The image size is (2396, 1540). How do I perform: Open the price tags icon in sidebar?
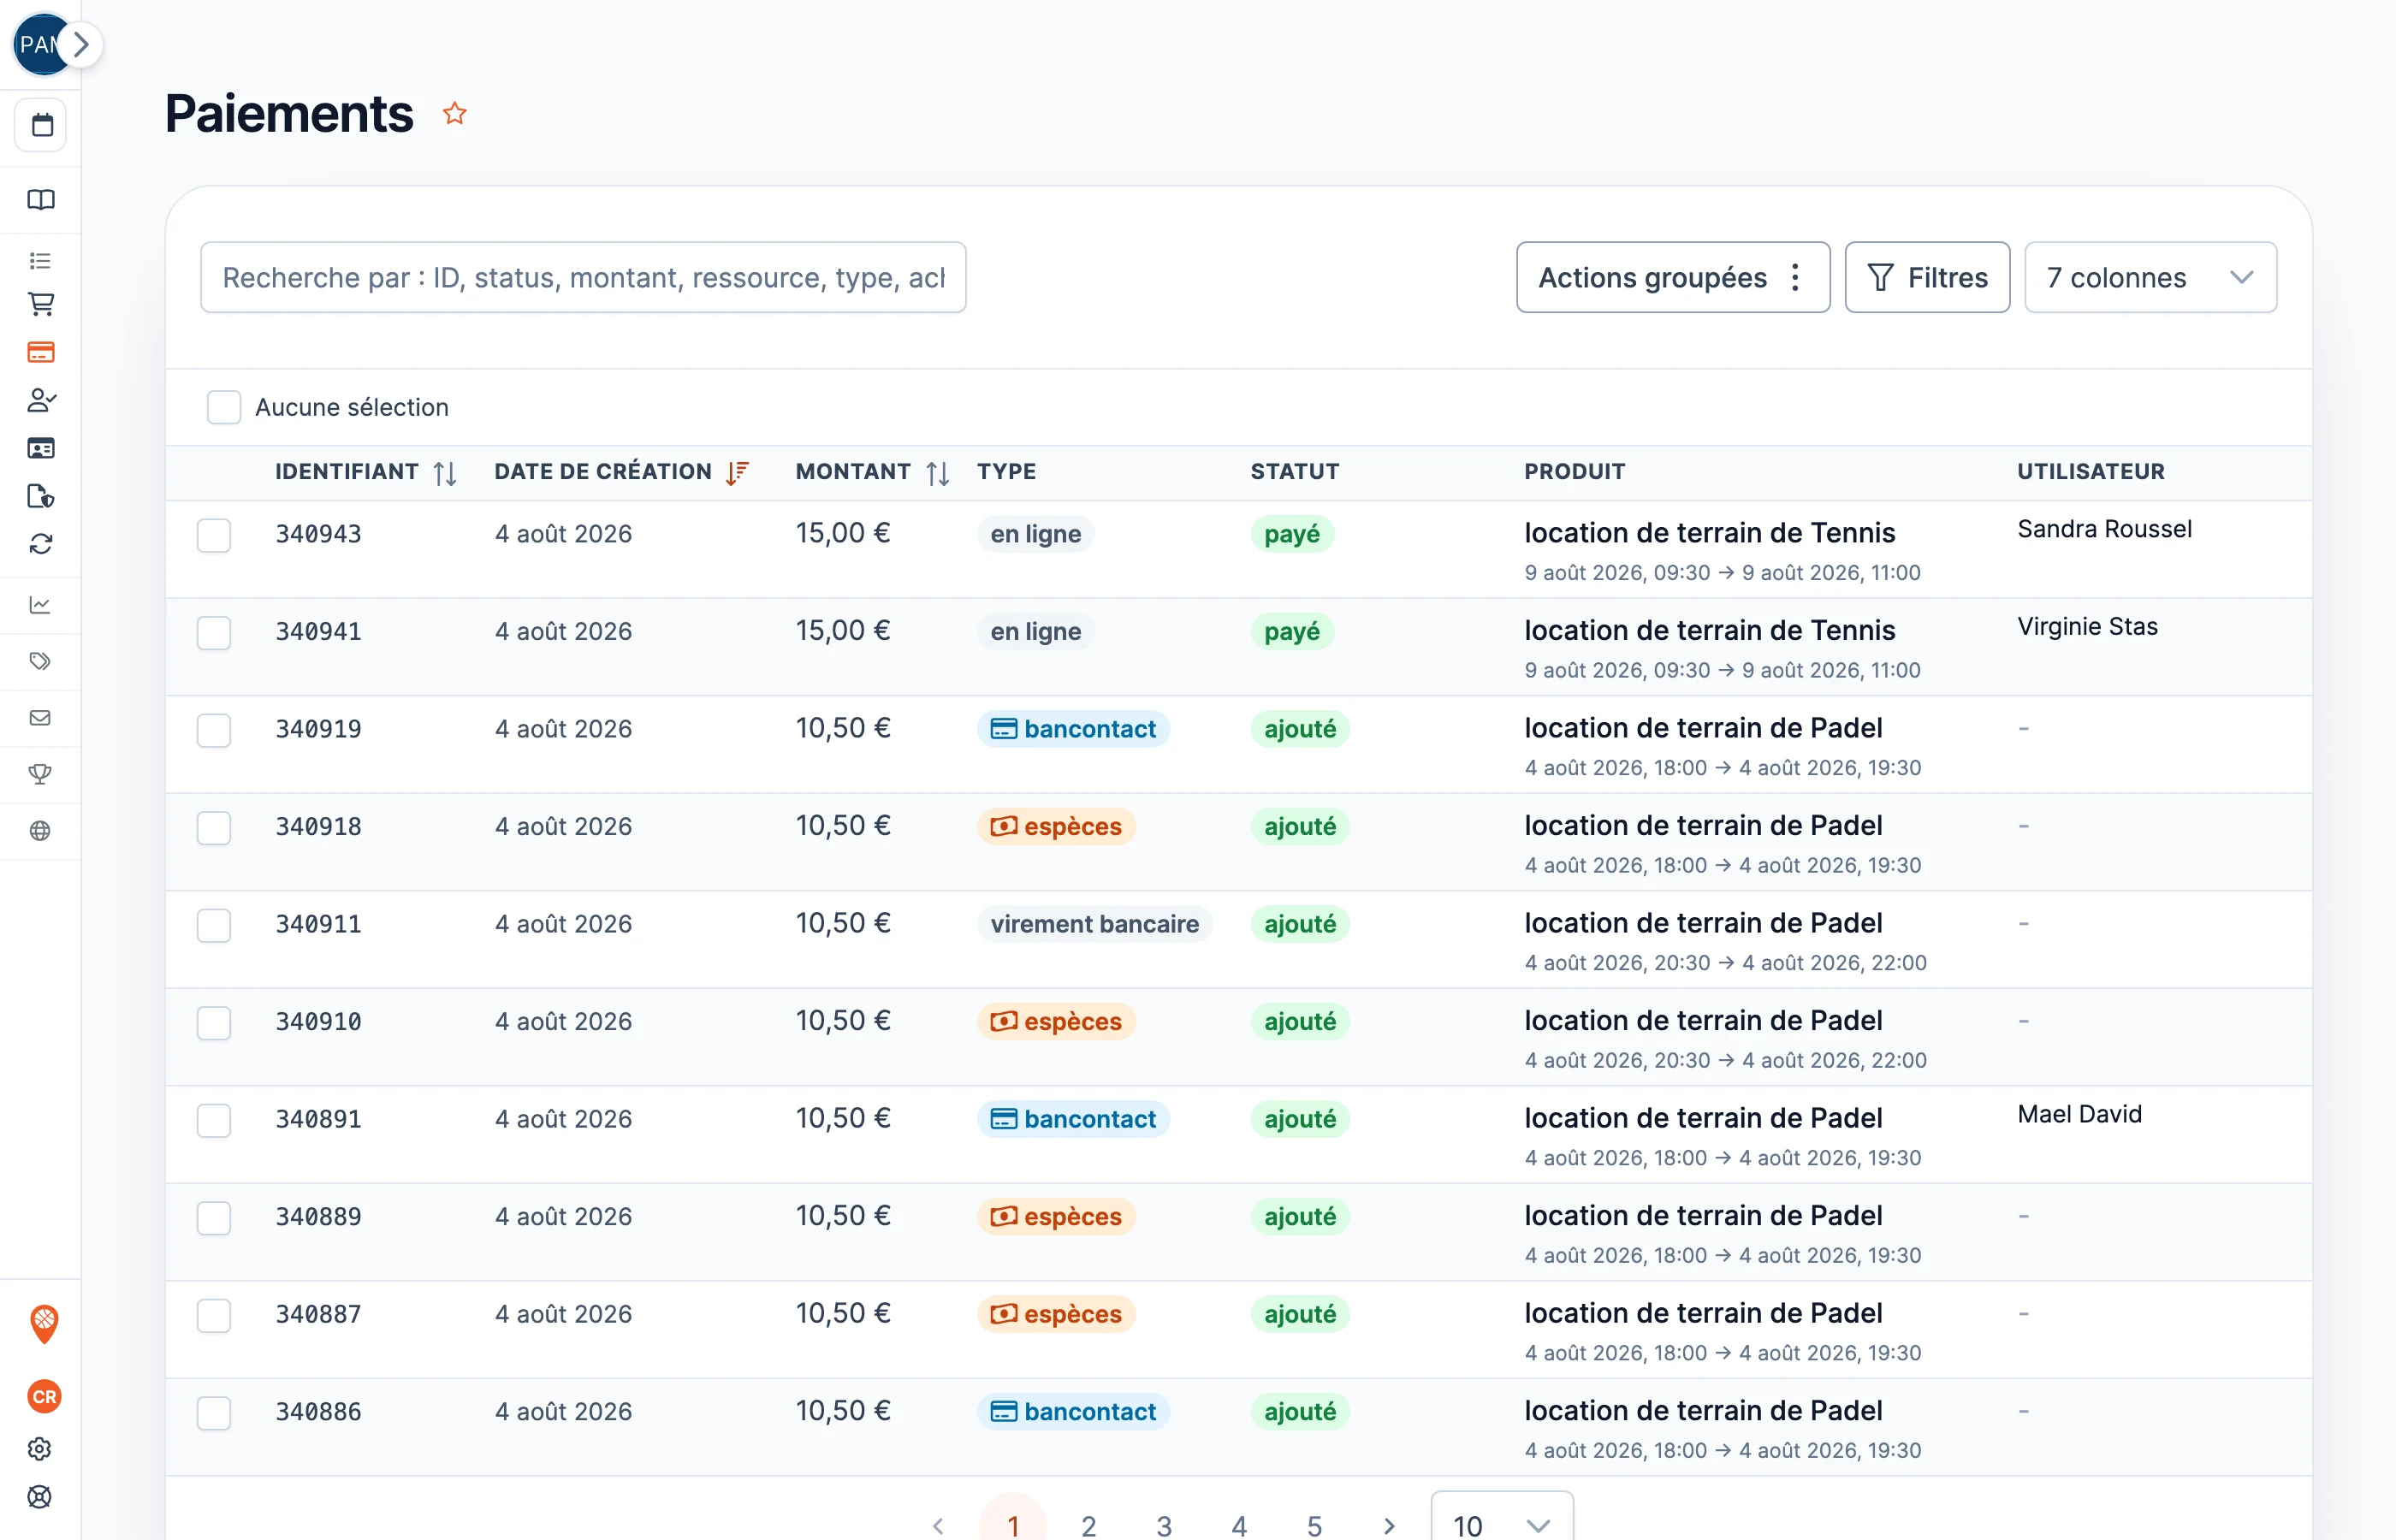click(41, 661)
